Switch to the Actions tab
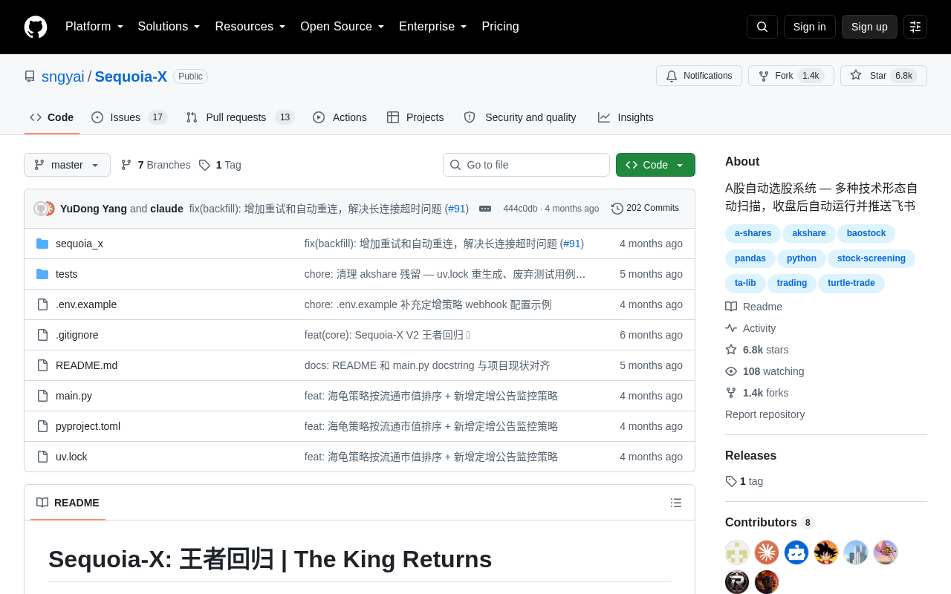Screen dimensions: 951x594 [340, 117]
